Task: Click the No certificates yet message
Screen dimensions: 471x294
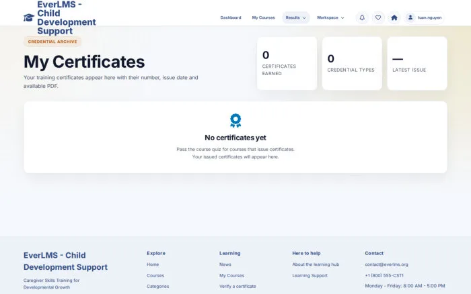Action: tap(235, 138)
